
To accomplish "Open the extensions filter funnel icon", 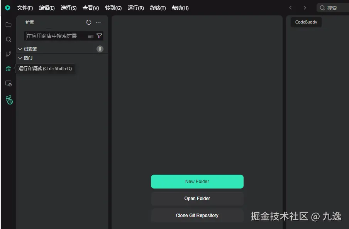I will click(x=99, y=36).
